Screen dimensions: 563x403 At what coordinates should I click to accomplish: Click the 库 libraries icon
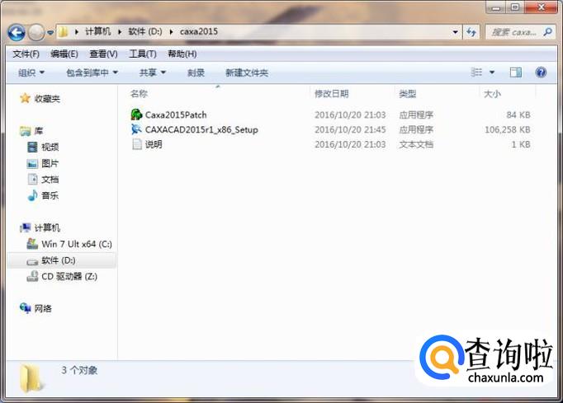26,131
